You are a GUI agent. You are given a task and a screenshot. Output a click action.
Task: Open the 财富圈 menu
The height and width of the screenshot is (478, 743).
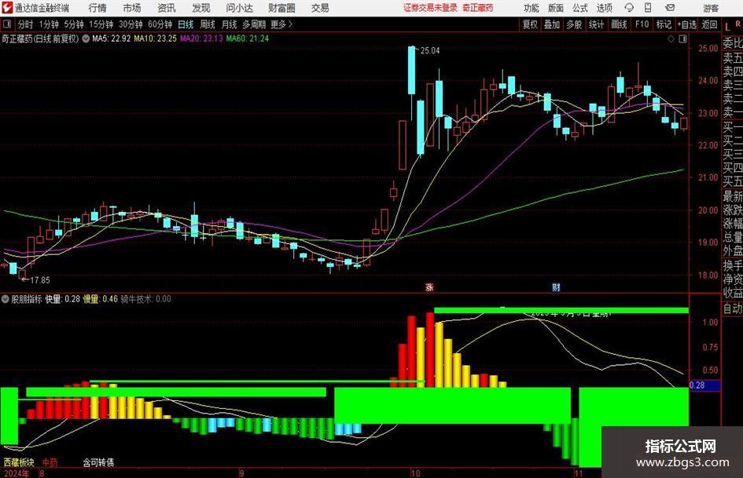tap(281, 8)
